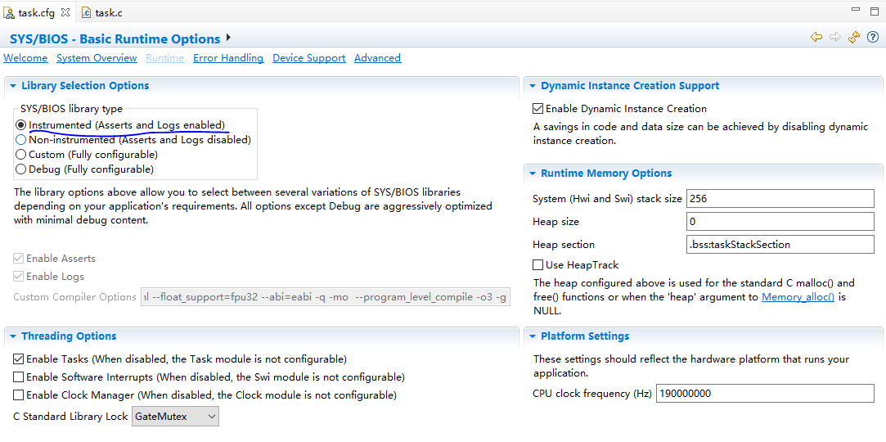Click the refresh configuration icon

pos(854,38)
